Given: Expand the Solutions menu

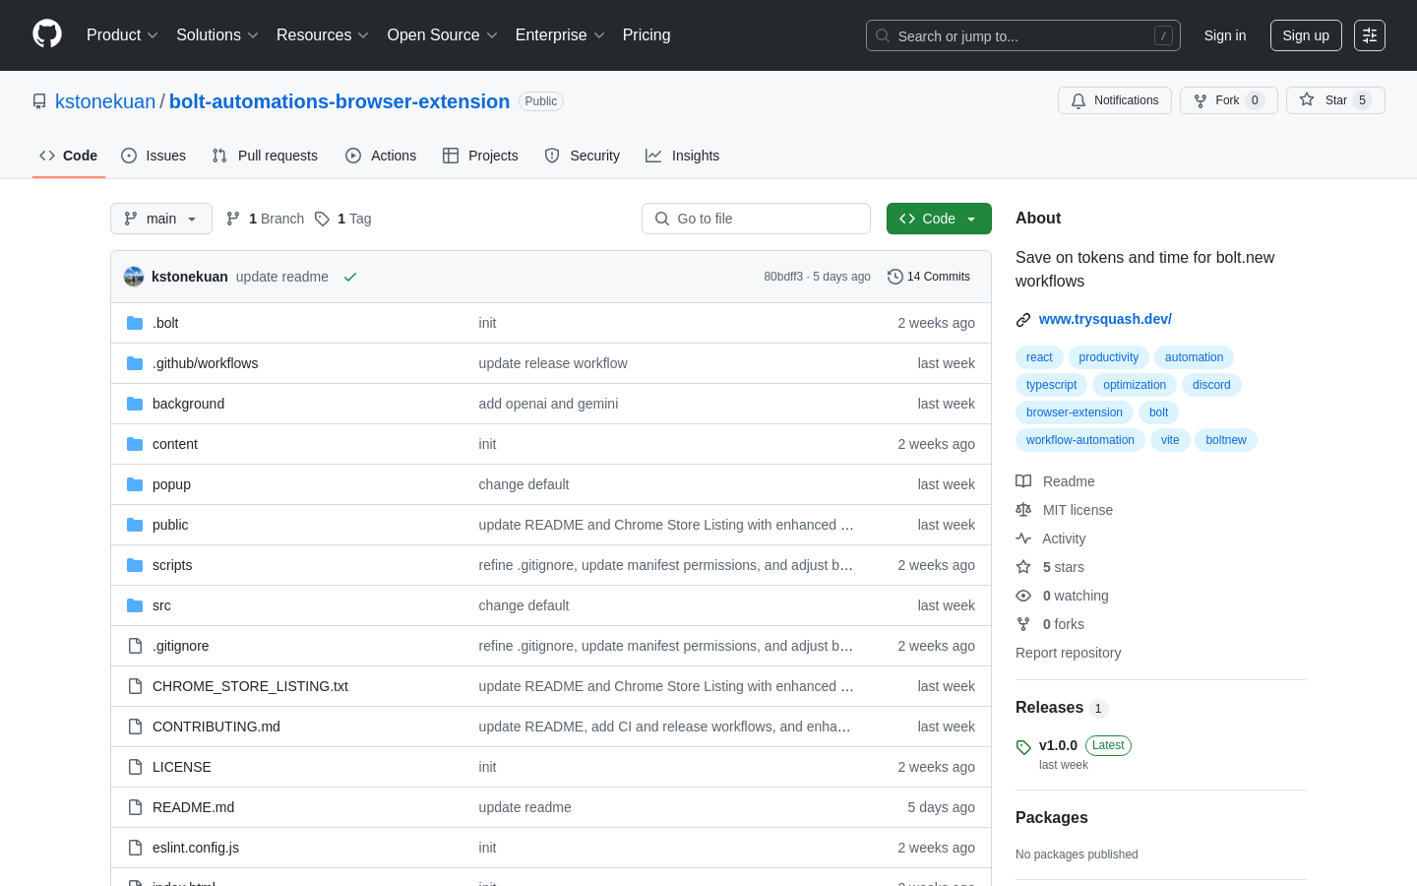Looking at the screenshot, I should (217, 35).
